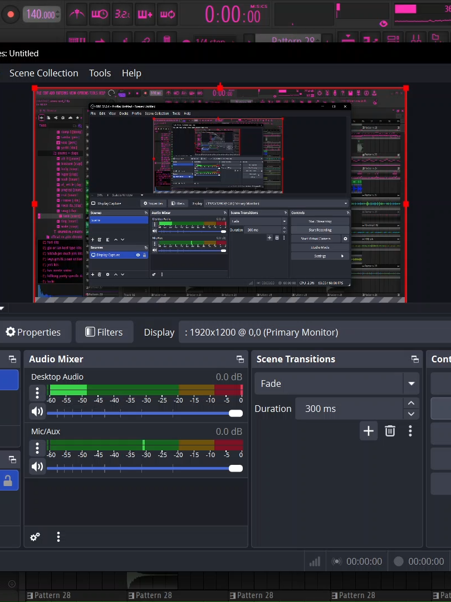The image size is (451, 602).
Task: Select the right-middle red handle in preview
Action: [x=406, y=204]
